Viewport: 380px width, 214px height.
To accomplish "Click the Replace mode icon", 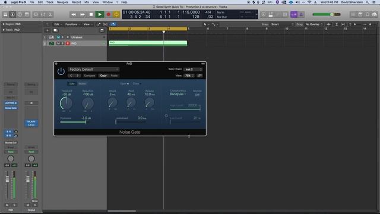I will click(264, 14).
